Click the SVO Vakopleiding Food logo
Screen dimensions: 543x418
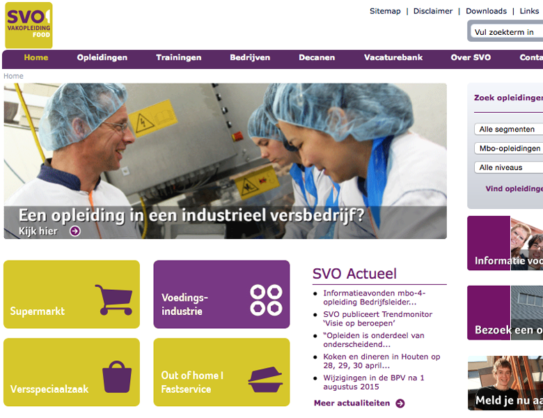click(x=29, y=25)
